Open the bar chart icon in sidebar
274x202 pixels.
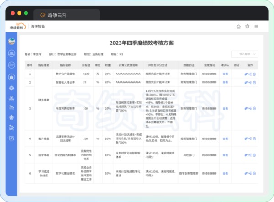11,76
